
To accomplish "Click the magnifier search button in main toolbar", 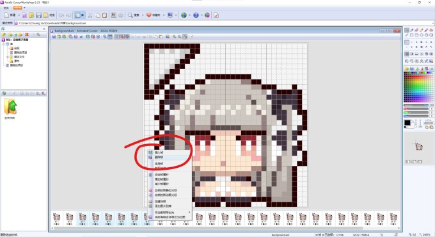I will tap(133, 15).
